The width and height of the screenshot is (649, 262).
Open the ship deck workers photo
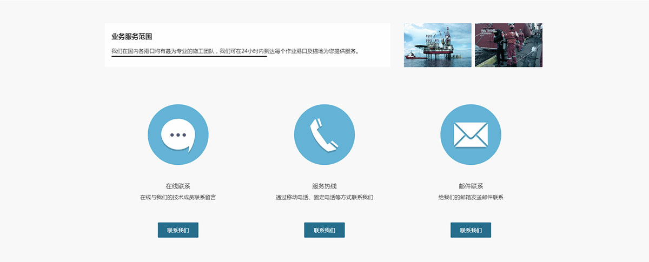(508, 45)
